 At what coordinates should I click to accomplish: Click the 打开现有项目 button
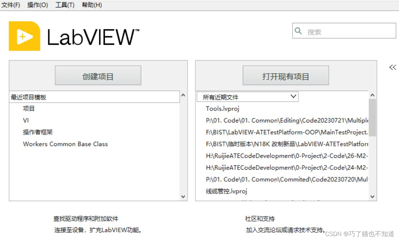(287, 75)
